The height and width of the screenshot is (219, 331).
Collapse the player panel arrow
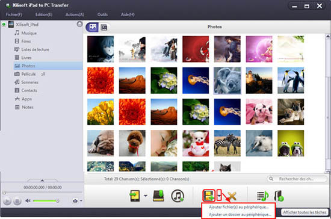tap(42, 180)
